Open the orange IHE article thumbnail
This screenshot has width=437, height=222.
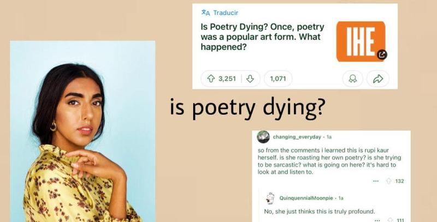pyautogui.click(x=361, y=41)
